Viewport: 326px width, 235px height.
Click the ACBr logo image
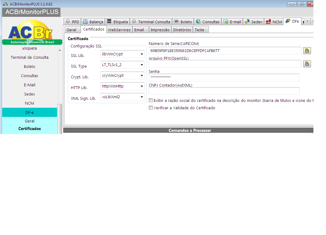[32, 32]
